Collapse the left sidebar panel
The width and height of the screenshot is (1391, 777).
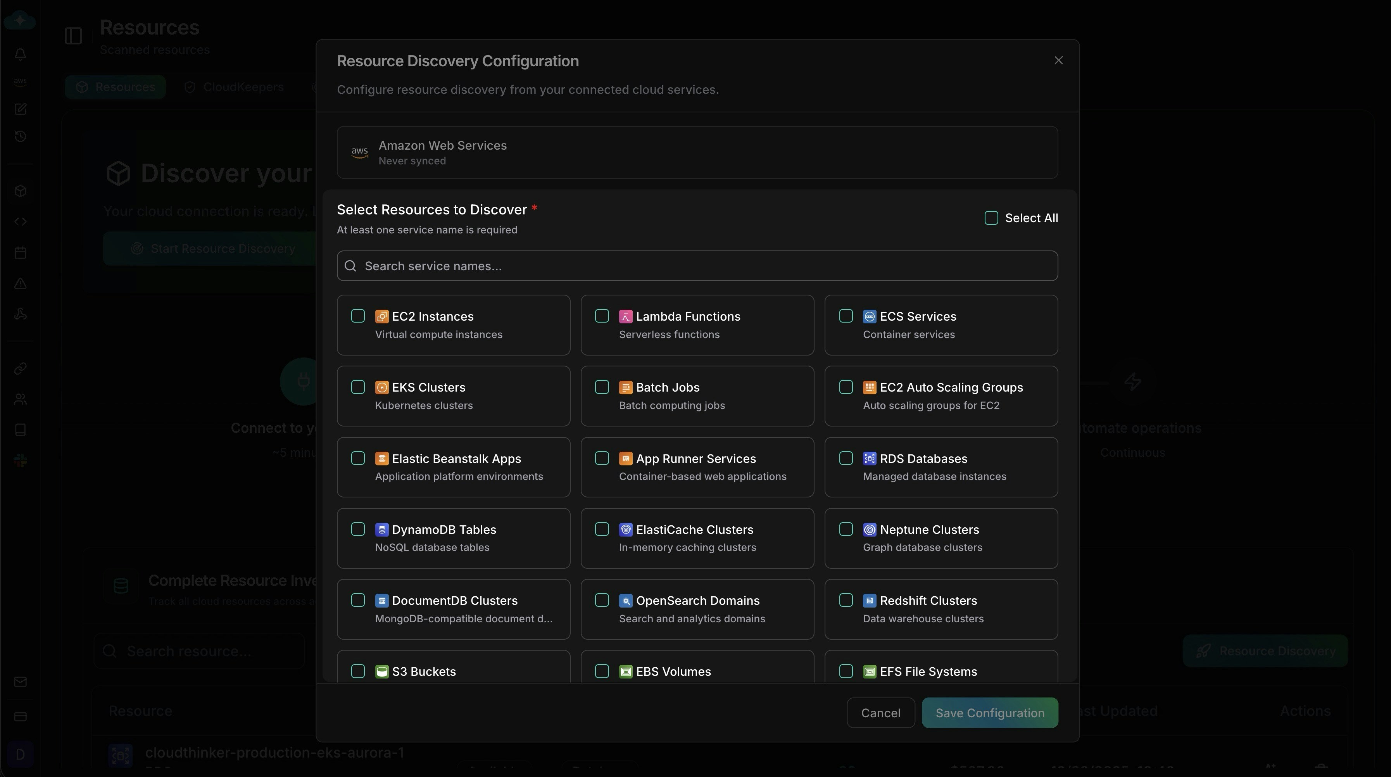point(73,36)
